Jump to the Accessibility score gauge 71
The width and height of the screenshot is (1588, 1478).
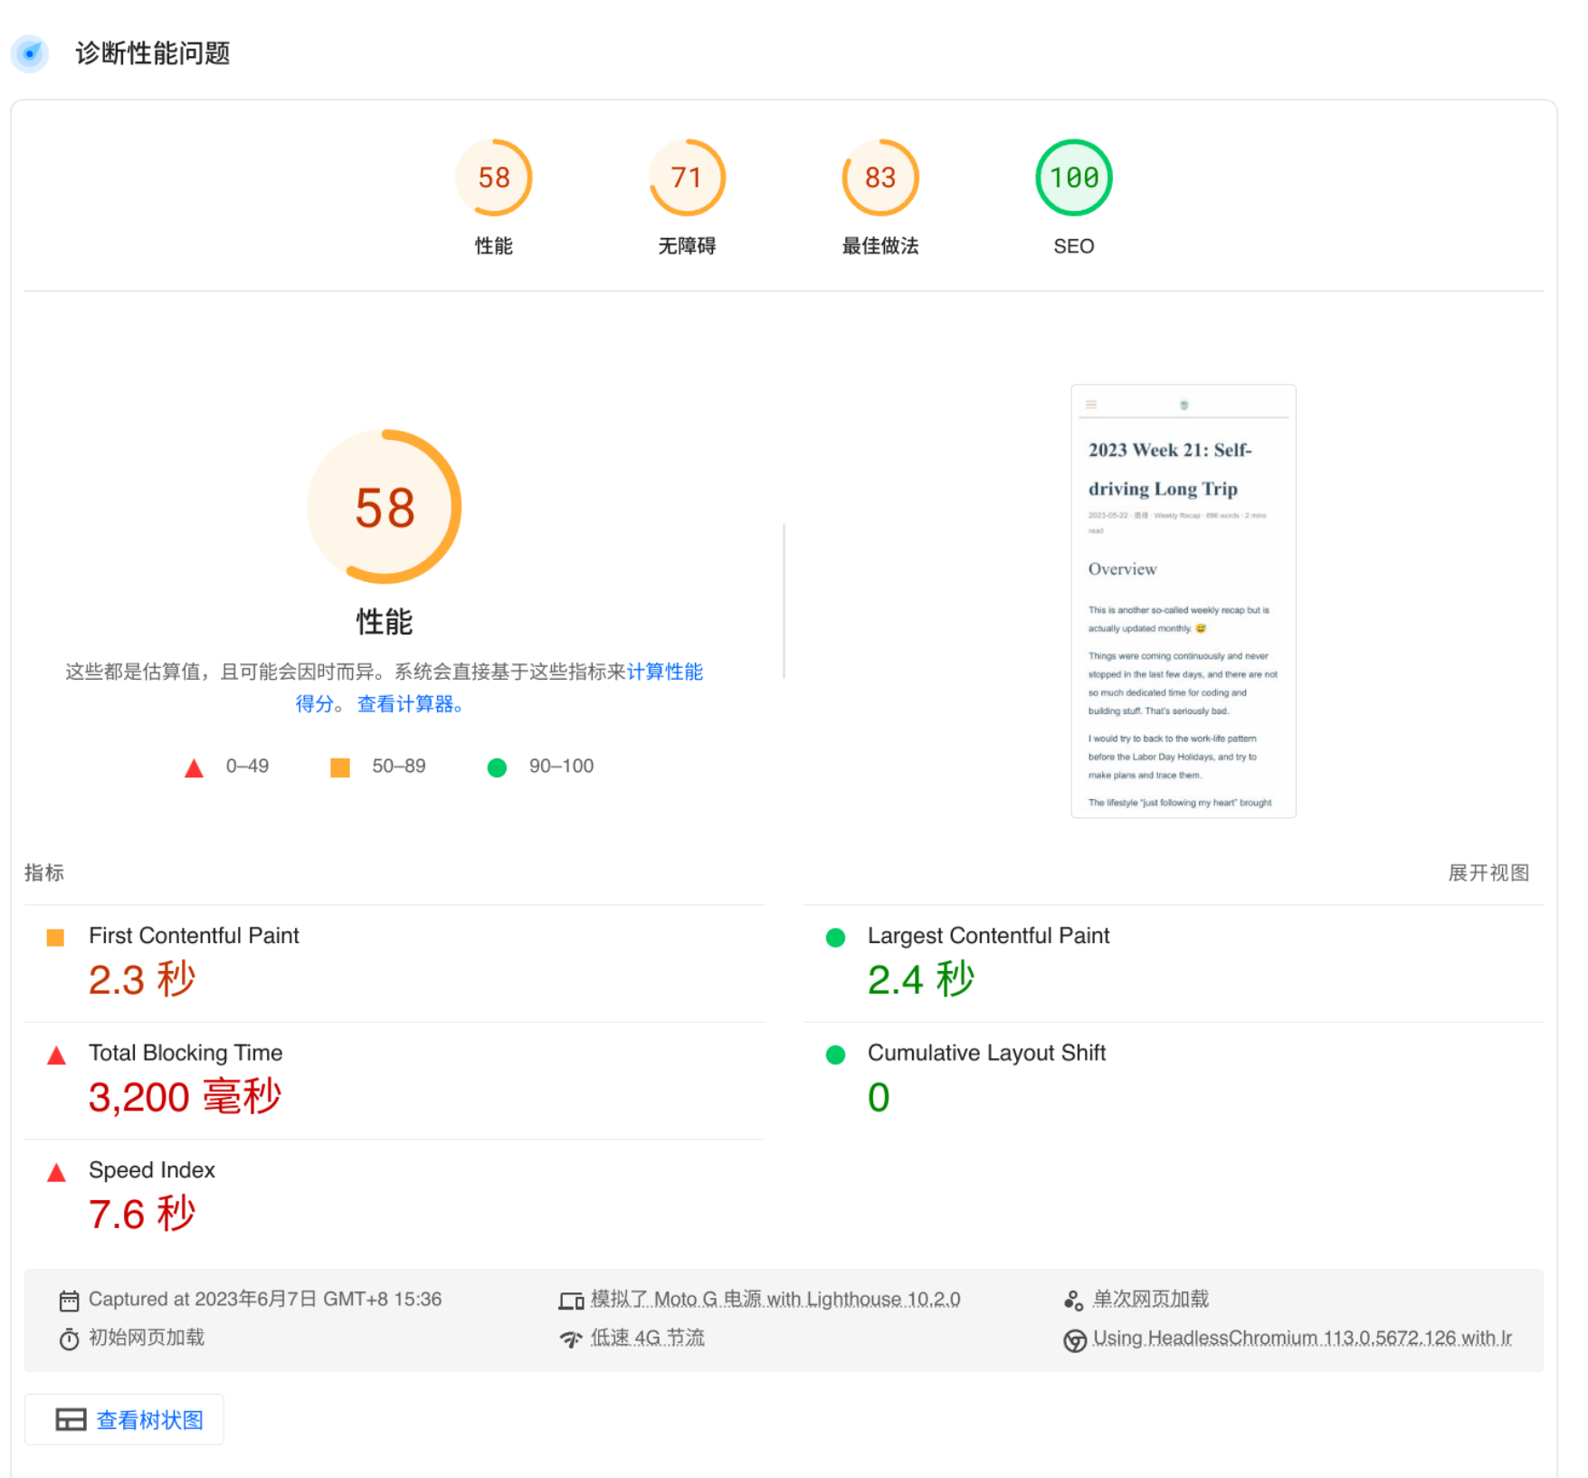[x=687, y=178]
